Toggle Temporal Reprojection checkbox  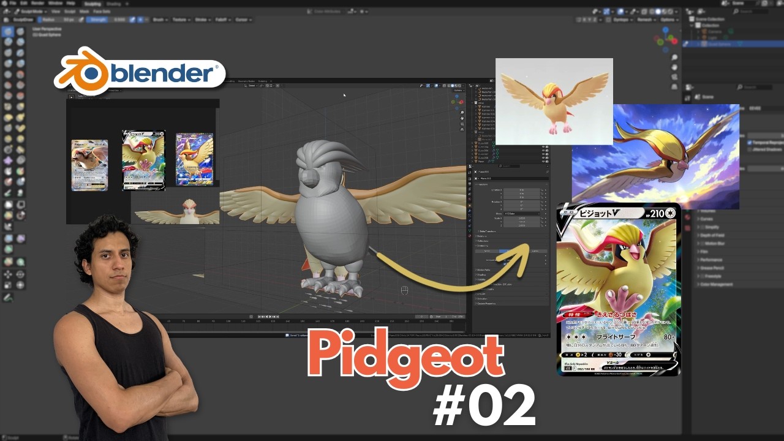749,141
